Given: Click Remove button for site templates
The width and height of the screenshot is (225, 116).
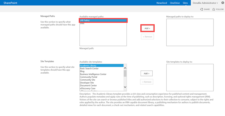Looking at the screenshot, I should click(147, 82).
